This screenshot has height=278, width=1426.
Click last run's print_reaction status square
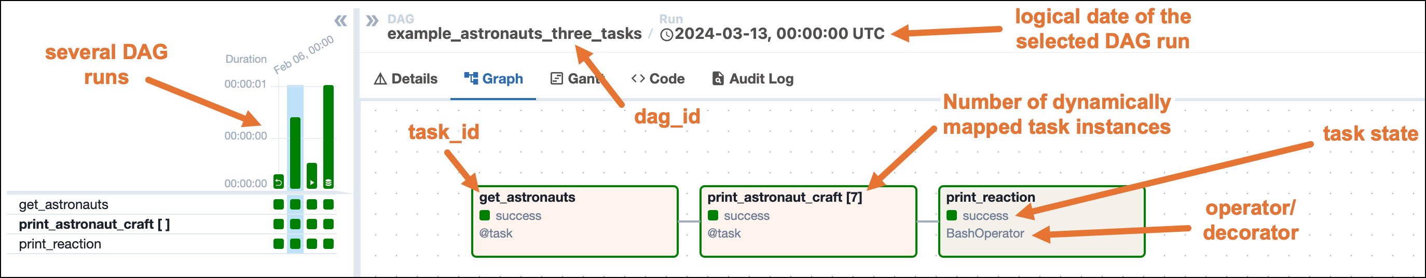pyautogui.click(x=328, y=244)
